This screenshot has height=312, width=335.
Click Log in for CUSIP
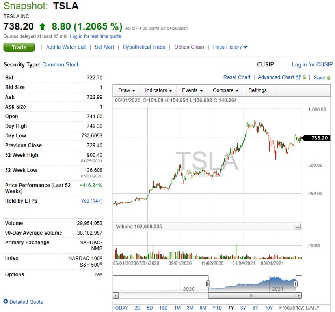312,64
